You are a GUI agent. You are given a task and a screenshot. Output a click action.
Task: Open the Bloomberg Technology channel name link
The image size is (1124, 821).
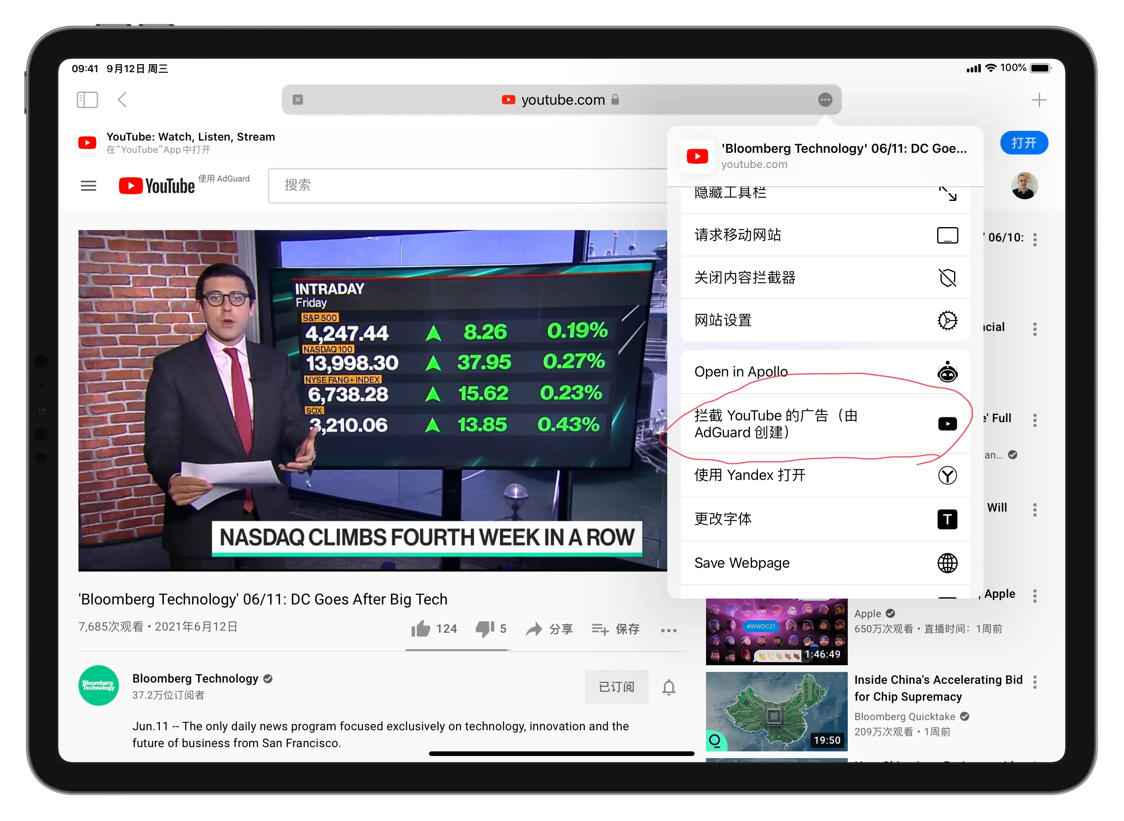click(195, 678)
